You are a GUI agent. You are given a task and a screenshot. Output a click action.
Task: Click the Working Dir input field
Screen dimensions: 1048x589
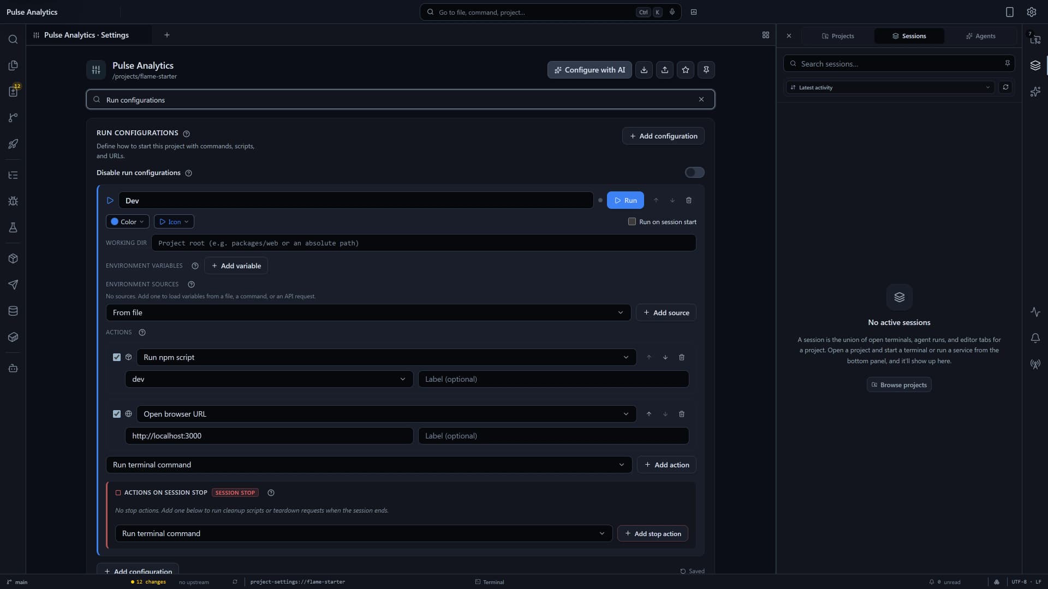[424, 243]
